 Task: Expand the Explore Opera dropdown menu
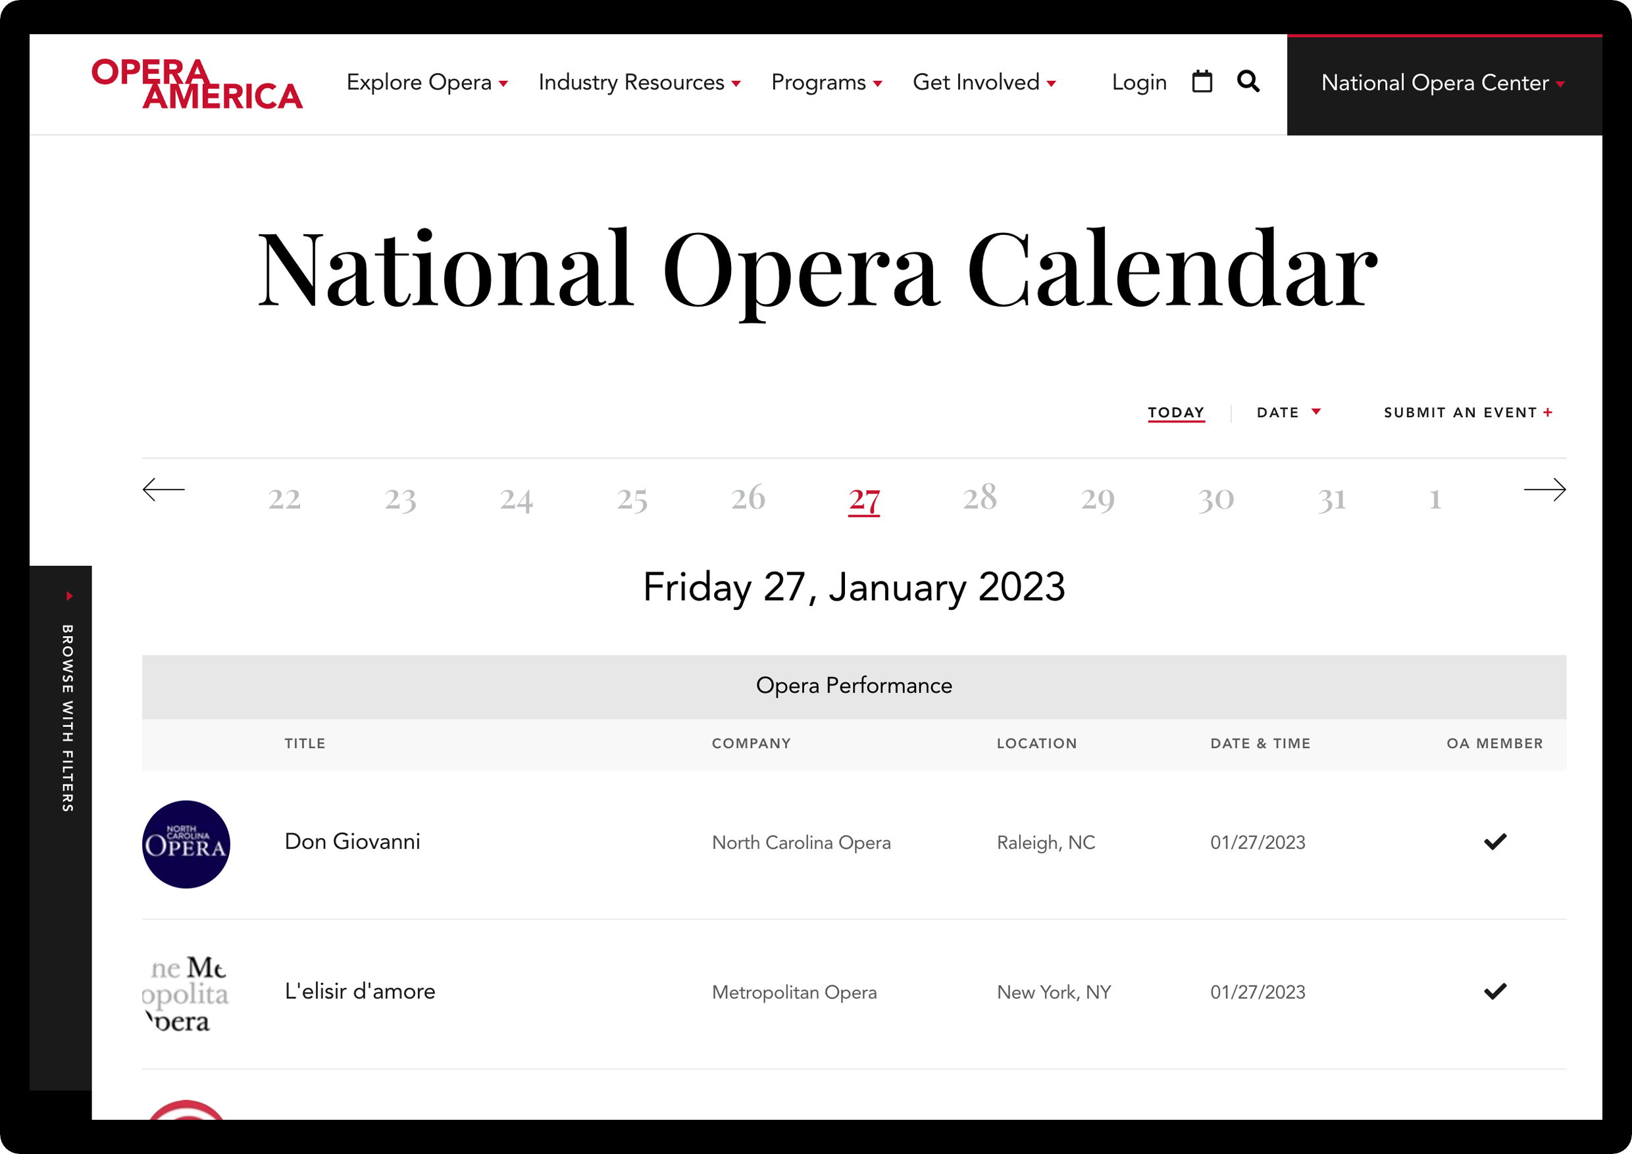pyautogui.click(x=426, y=82)
